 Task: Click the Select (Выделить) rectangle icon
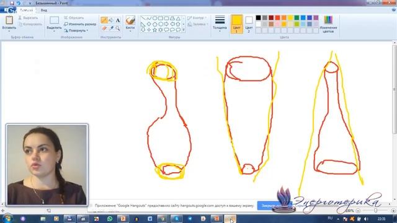tap(54, 20)
